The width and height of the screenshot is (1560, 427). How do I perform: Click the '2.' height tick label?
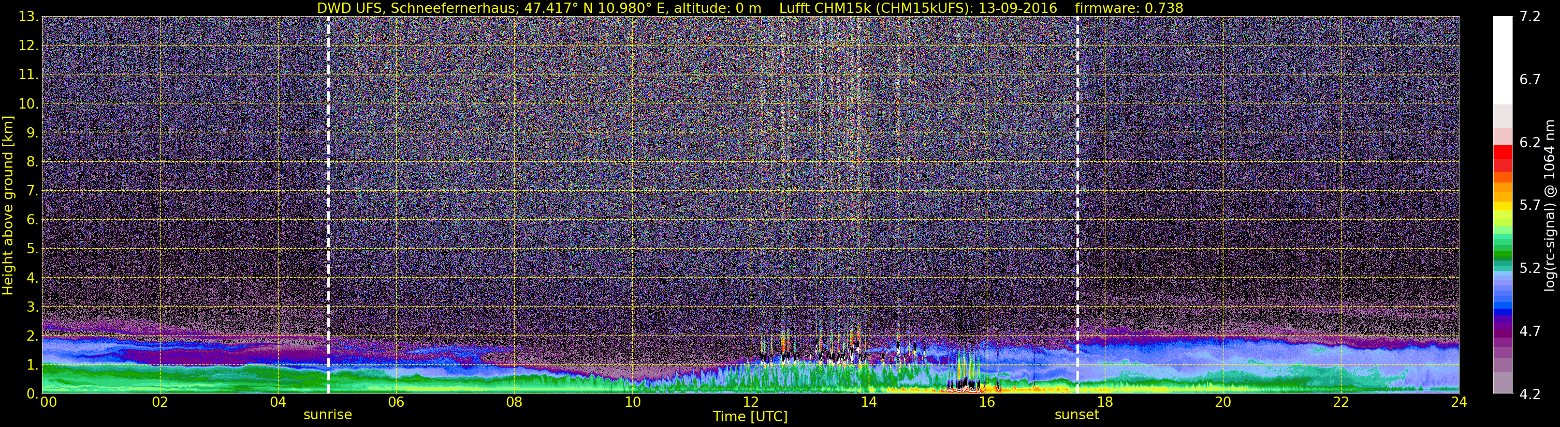[x=32, y=335]
